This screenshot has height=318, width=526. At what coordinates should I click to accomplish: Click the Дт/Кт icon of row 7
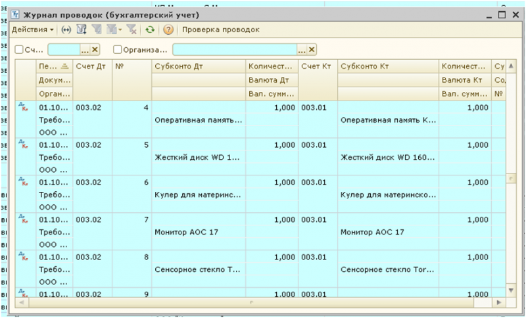click(x=23, y=219)
